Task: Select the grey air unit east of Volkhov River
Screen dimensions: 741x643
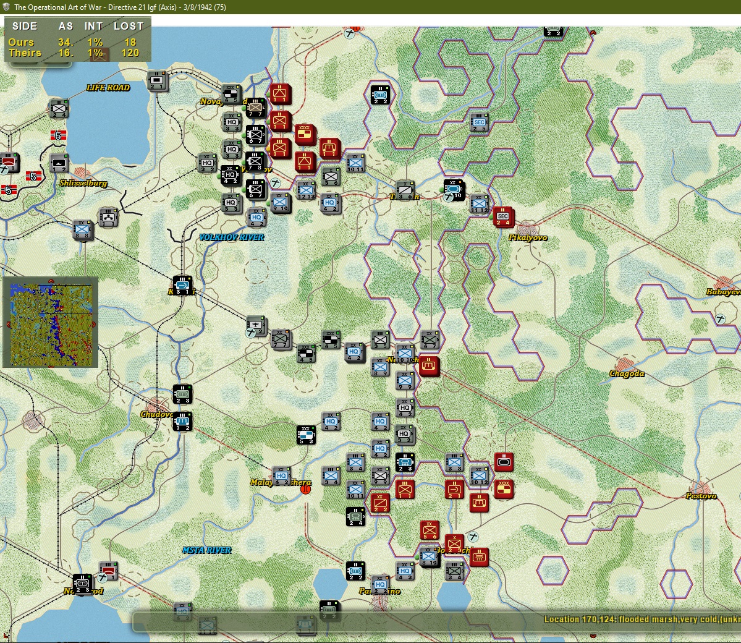Action: tap(256, 325)
